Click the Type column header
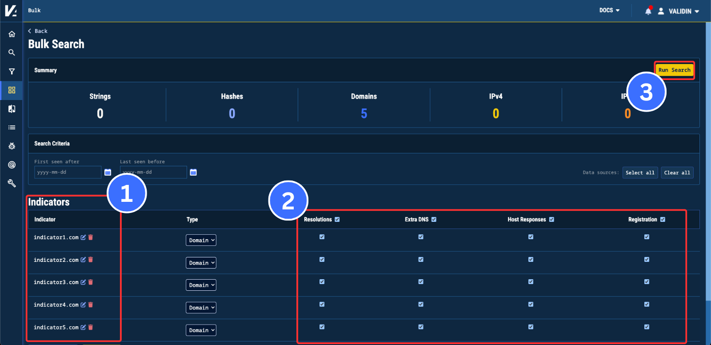This screenshot has width=711, height=345. point(192,220)
